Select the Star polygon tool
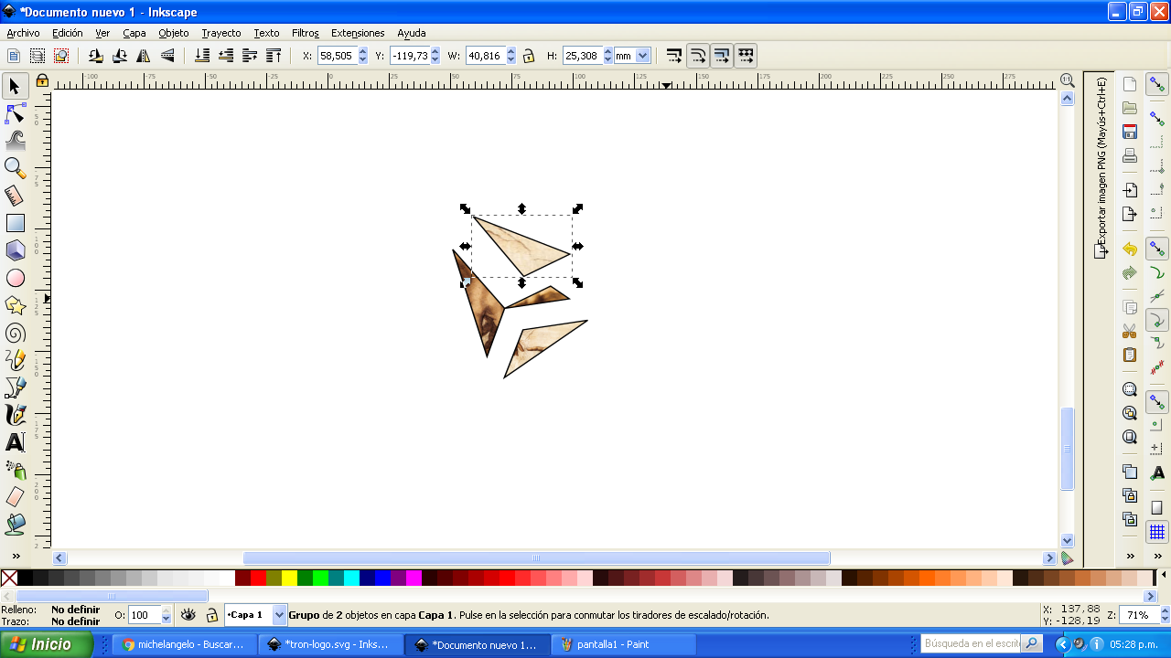Viewport: 1171px width, 658px height. 15,305
